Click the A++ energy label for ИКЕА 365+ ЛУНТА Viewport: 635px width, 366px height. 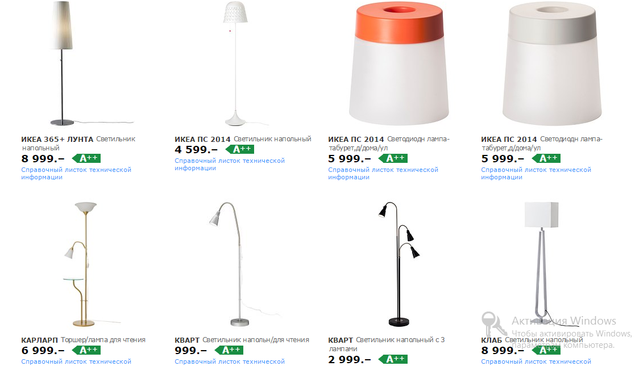86,158
